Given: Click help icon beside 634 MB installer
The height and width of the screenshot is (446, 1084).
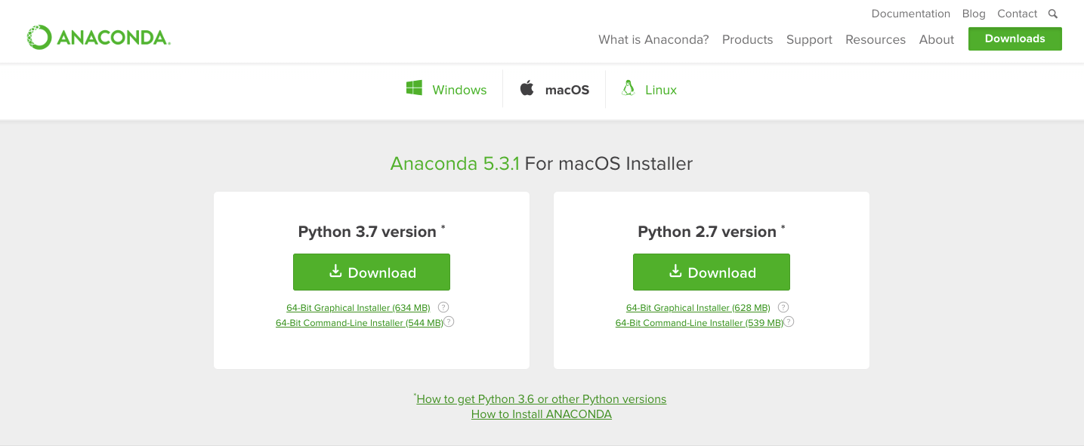Looking at the screenshot, I should click(x=443, y=307).
